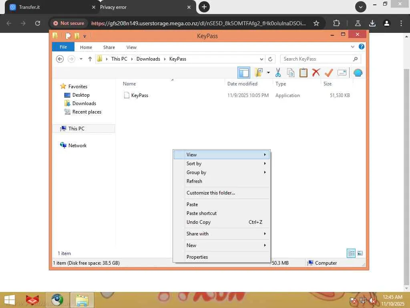The height and width of the screenshot is (308, 410).
Task: Click the Search KeyPass input field
Action: 321,59
